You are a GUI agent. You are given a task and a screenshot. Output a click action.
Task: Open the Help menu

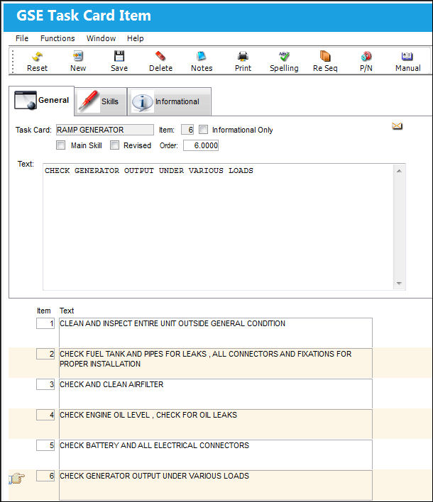coord(136,38)
